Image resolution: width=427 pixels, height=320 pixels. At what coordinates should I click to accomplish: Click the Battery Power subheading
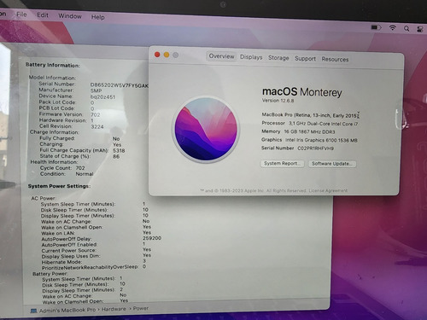click(x=50, y=274)
